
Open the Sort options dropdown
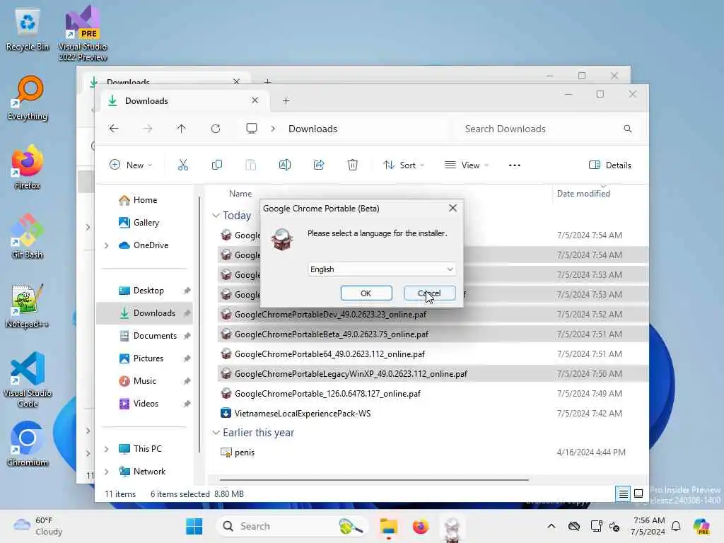coord(404,165)
